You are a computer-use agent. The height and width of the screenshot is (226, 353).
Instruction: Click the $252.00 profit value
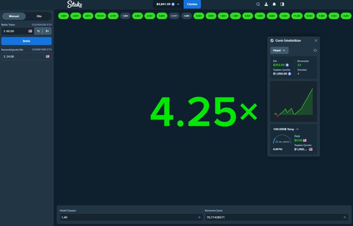(x=279, y=65)
